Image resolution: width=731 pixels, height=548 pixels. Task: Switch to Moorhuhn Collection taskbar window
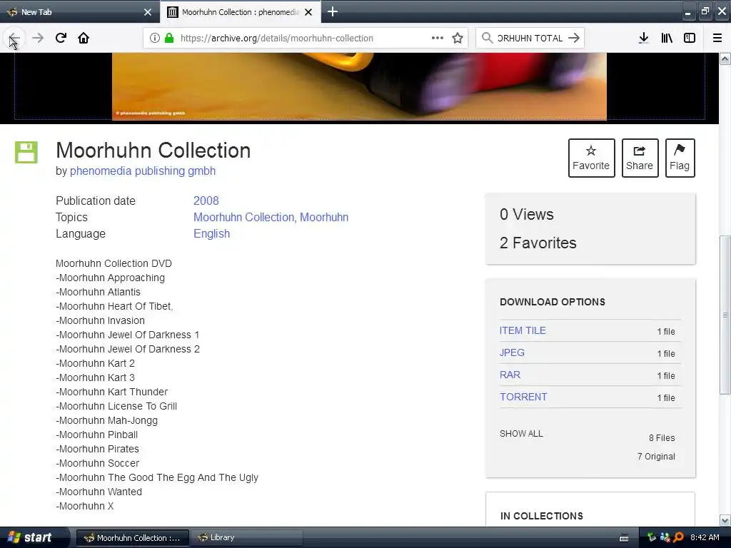(x=133, y=538)
